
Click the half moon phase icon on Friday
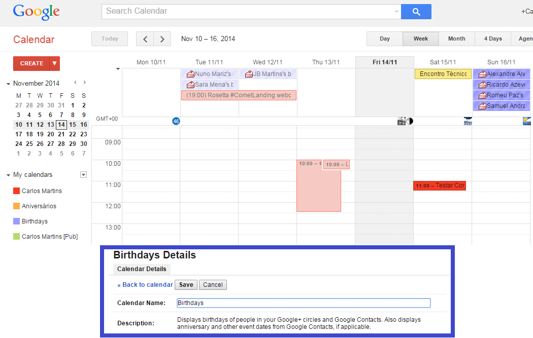tap(410, 121)
